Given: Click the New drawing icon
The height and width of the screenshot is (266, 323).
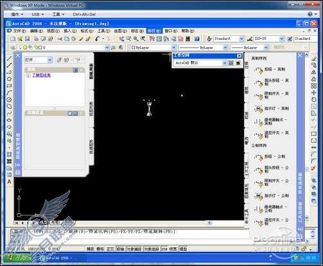Looking at the screenshot, I should [13, 39].
